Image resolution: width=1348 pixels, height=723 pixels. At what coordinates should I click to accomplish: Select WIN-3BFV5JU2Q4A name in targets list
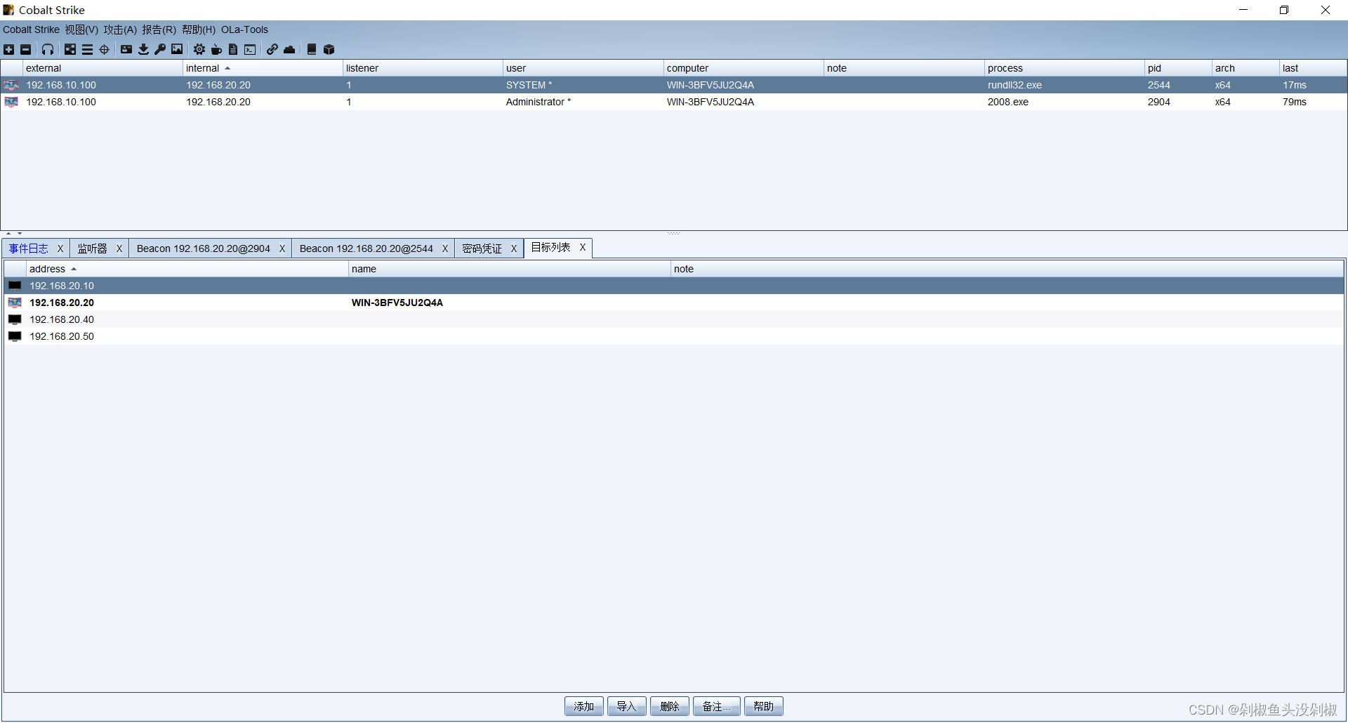(x=397, y=303)
